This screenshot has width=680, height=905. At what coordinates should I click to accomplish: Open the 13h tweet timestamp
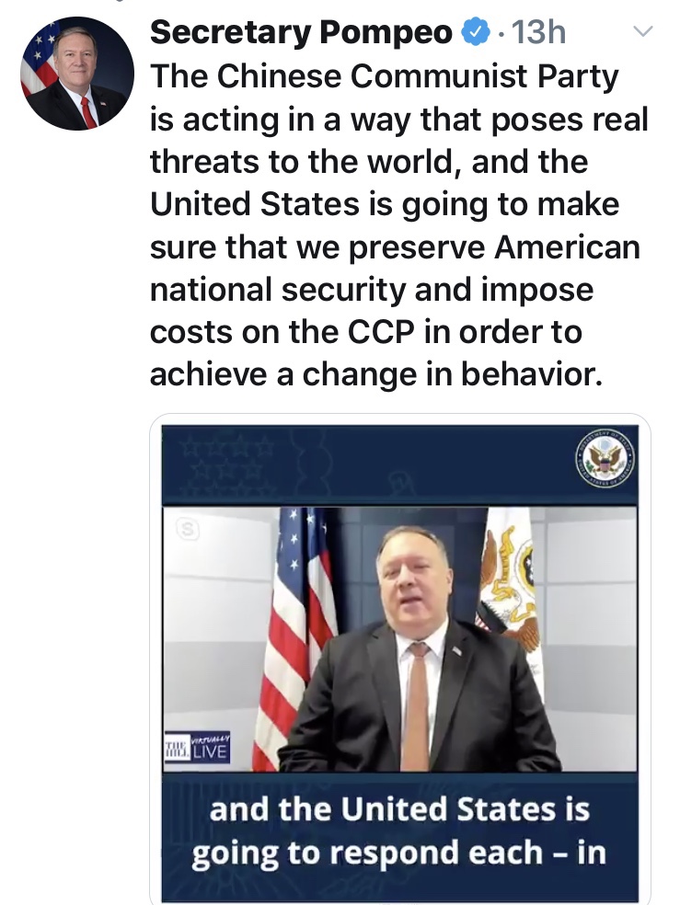point(537,33)
